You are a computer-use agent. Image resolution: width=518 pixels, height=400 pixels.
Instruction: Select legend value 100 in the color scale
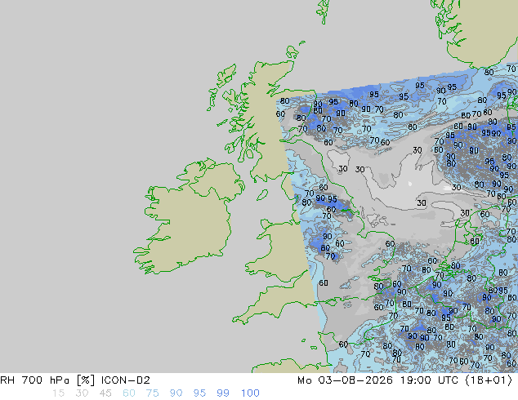(250, 393)
